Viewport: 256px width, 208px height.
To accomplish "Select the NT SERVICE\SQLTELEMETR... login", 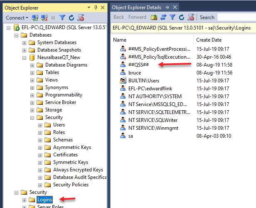I will tap(159, 112).
